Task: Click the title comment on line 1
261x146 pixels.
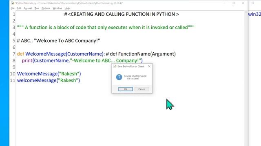Action: click(122, 14)
